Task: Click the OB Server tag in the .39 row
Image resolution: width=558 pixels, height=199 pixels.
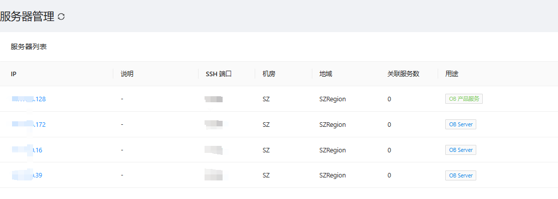Action: pyautogui.click(x=461, y=175)
